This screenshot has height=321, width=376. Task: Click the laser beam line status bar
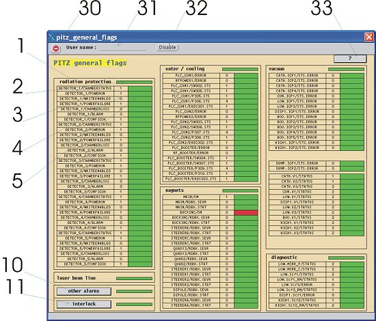click(x=134, y=279)
